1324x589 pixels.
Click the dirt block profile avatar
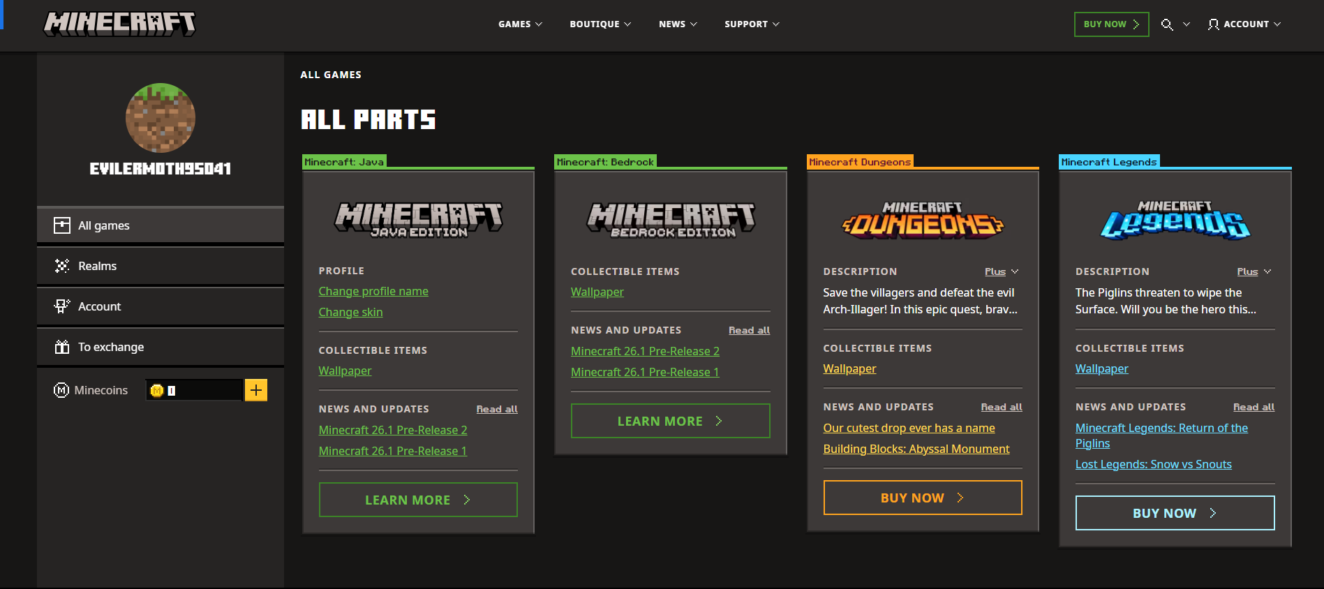161,118
